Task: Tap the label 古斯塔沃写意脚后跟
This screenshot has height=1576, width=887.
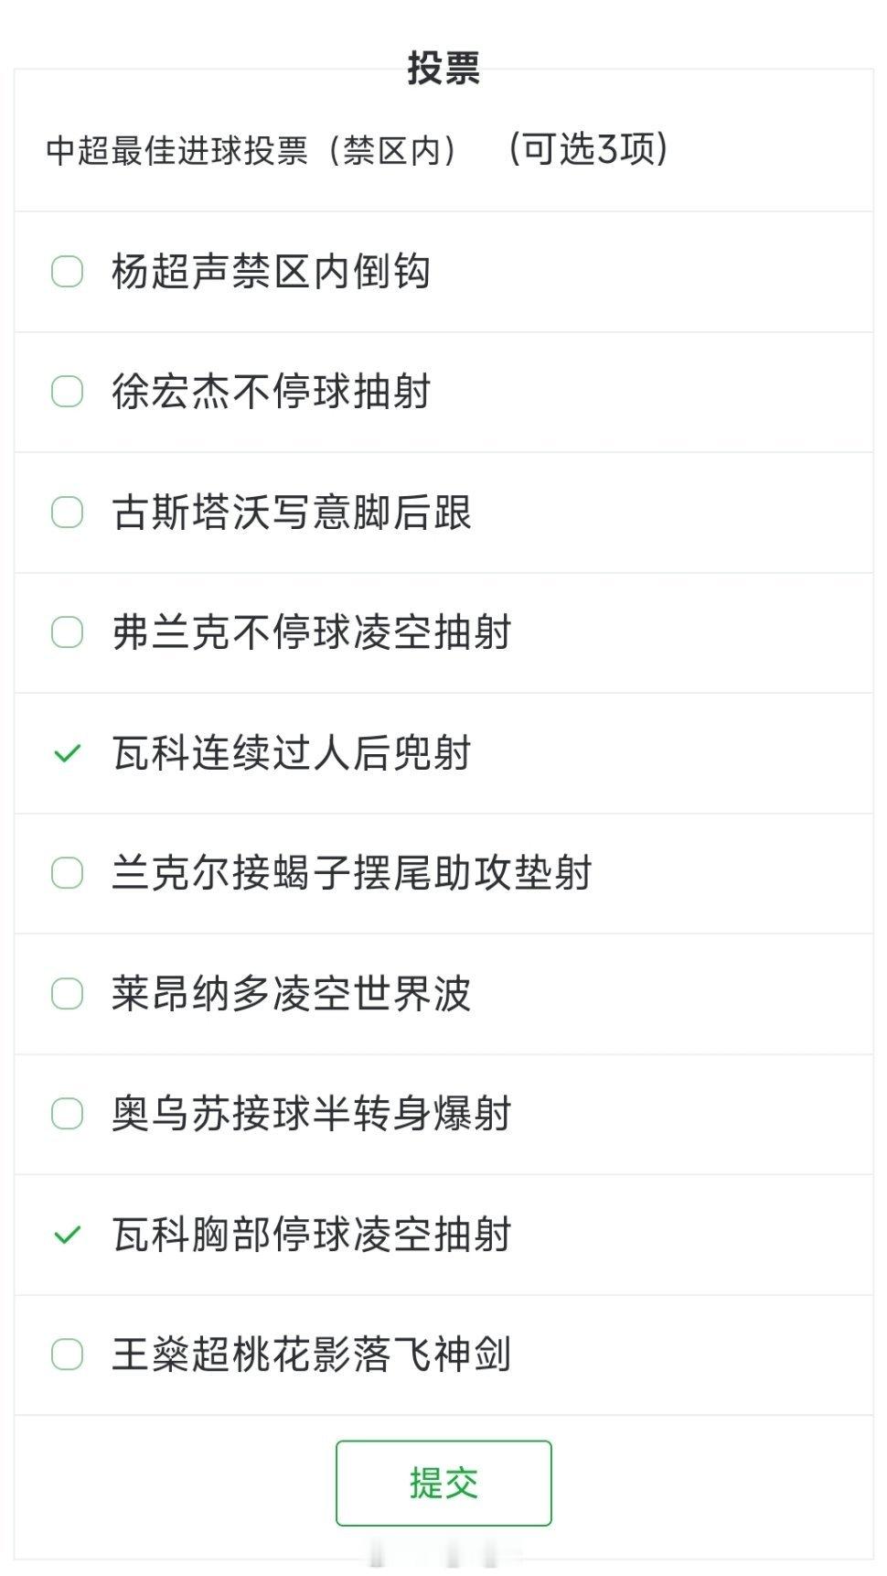Action: tap(291, 513)
